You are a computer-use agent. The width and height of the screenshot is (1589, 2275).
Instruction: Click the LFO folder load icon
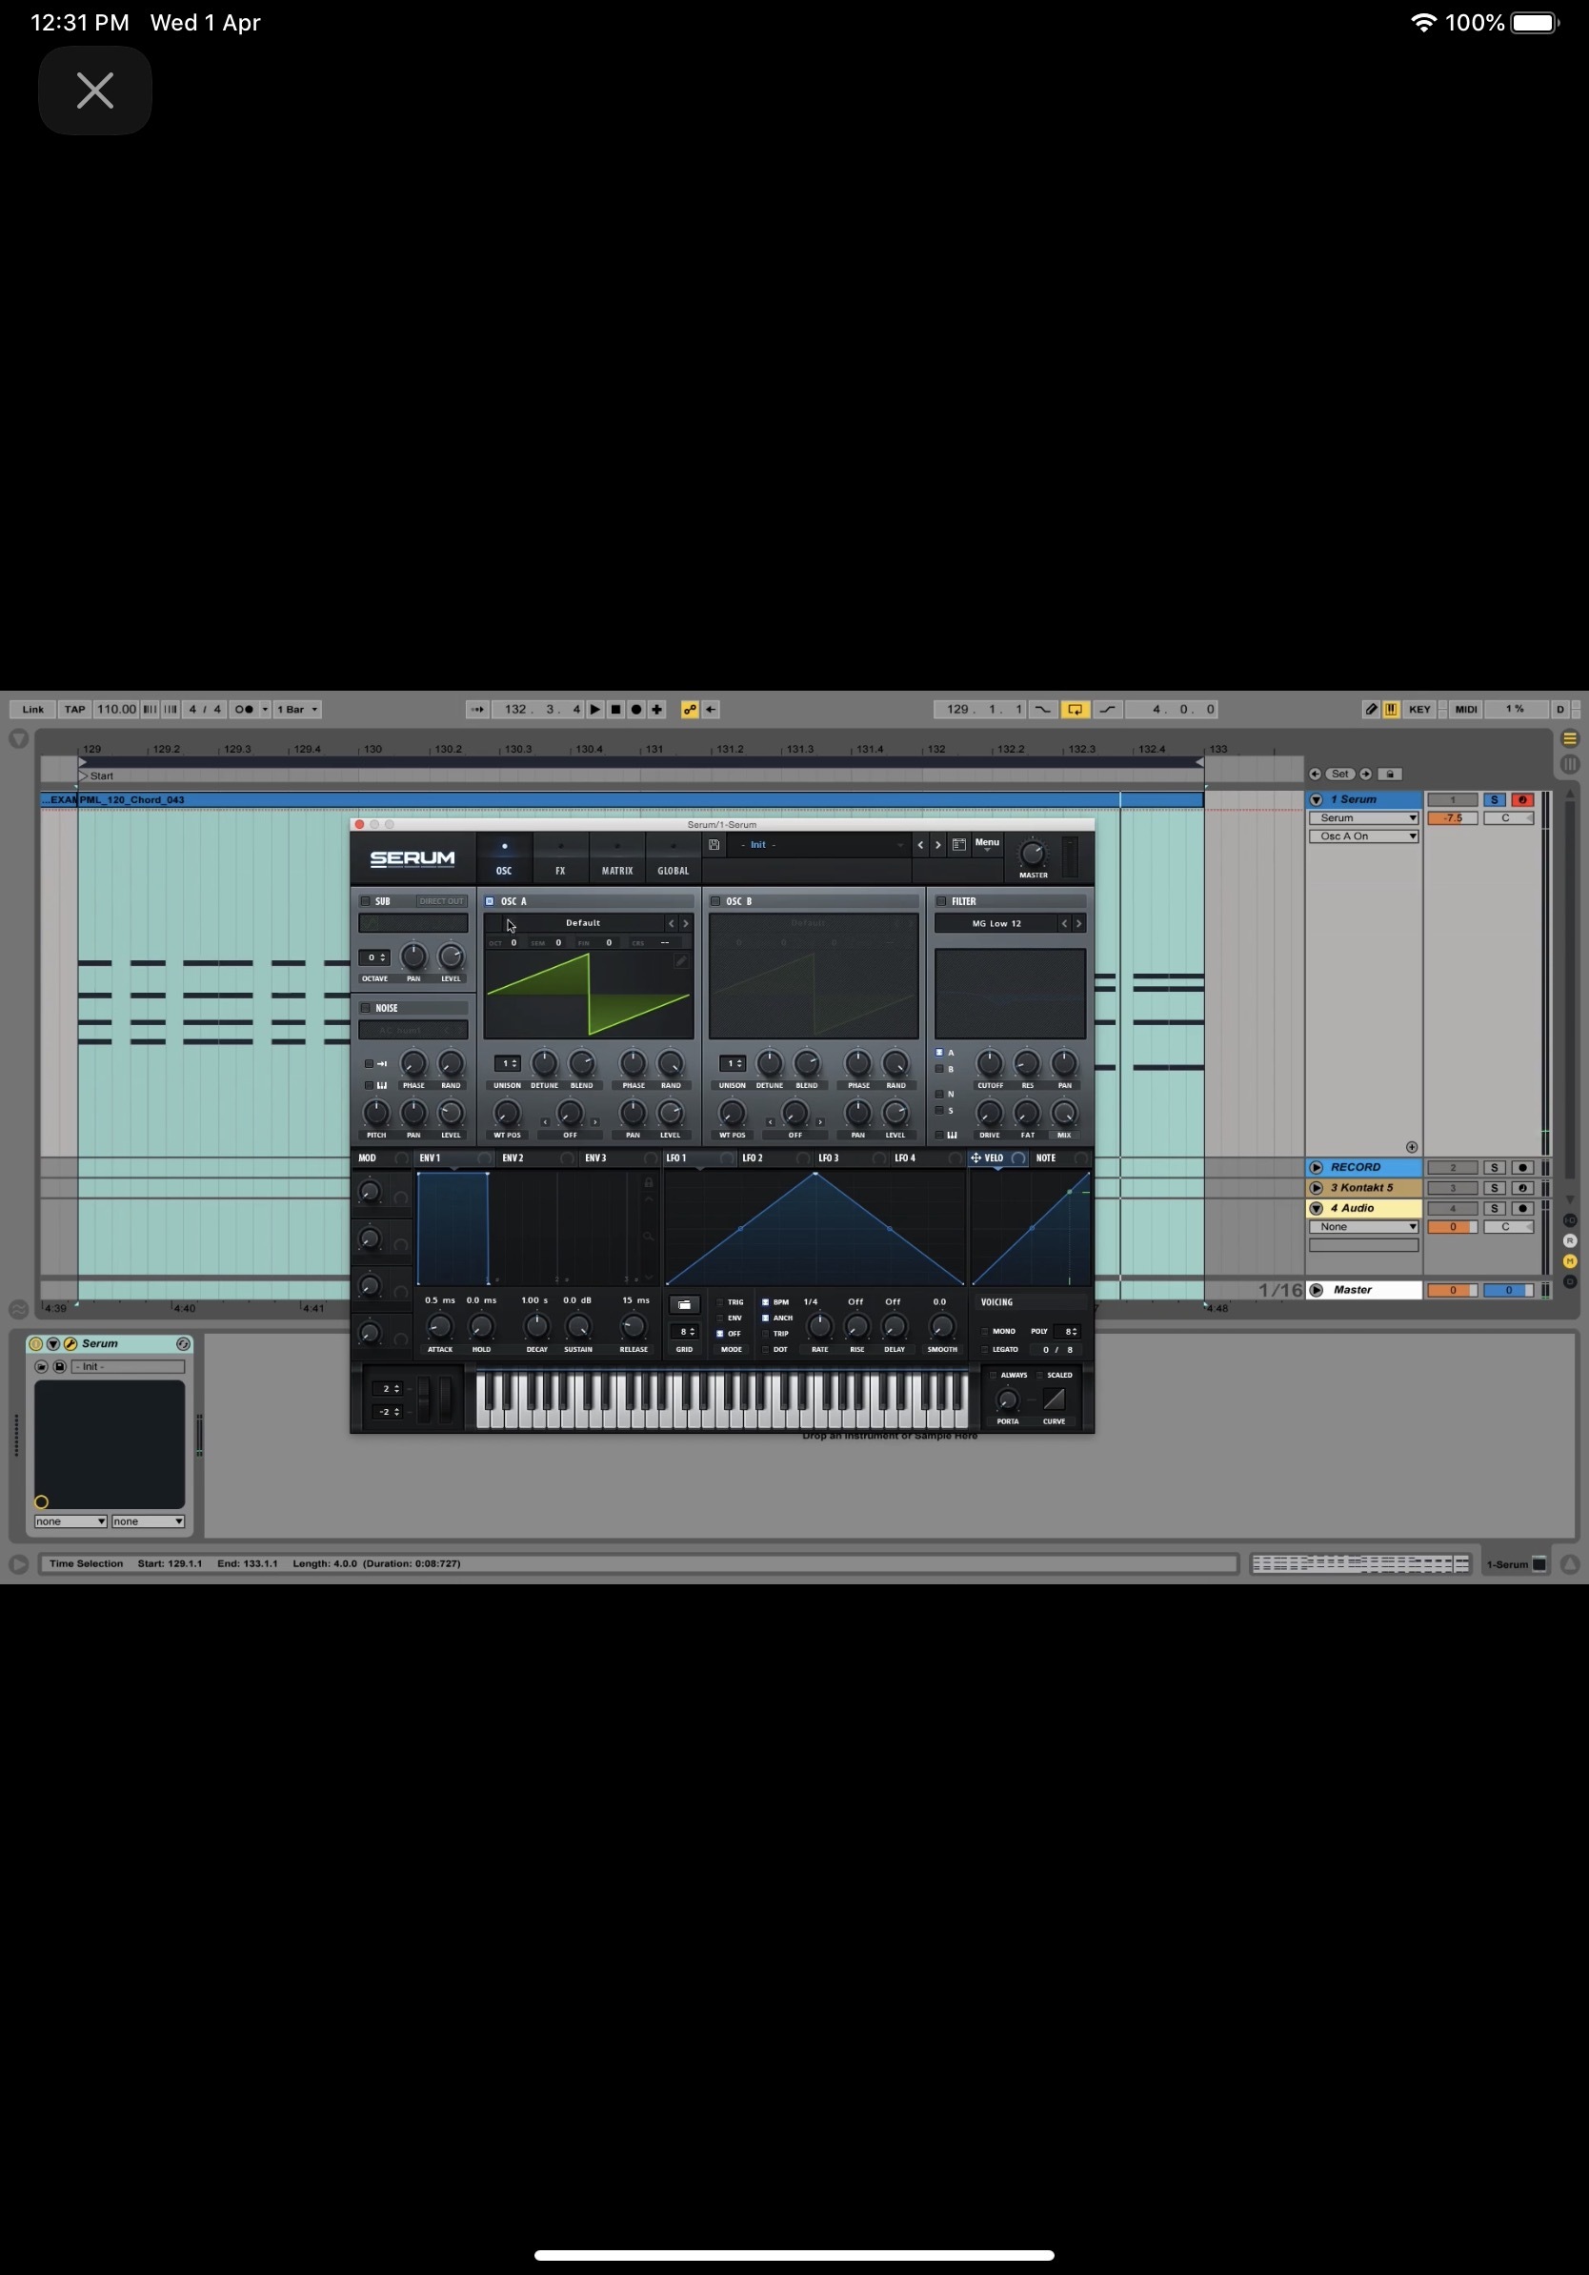click(x=684, y=1305)
